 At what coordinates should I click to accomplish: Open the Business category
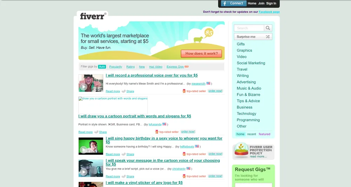pyautogui.click(x=244, y=107)
